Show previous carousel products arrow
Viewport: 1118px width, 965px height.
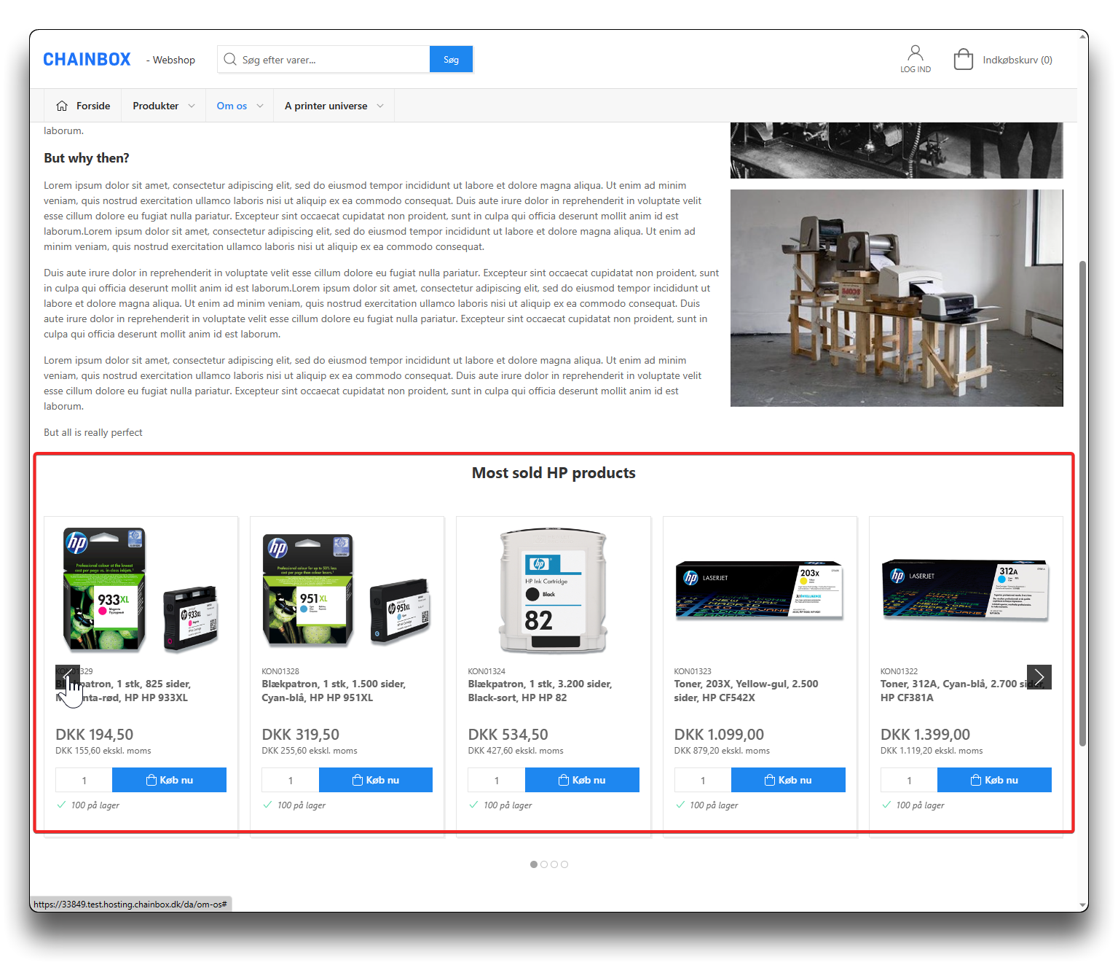pos(68,677)
